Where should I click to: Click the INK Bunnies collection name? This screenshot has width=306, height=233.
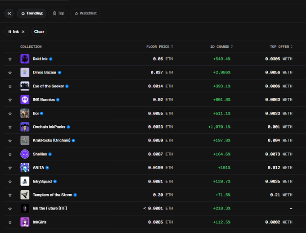(x=44, y=100)
